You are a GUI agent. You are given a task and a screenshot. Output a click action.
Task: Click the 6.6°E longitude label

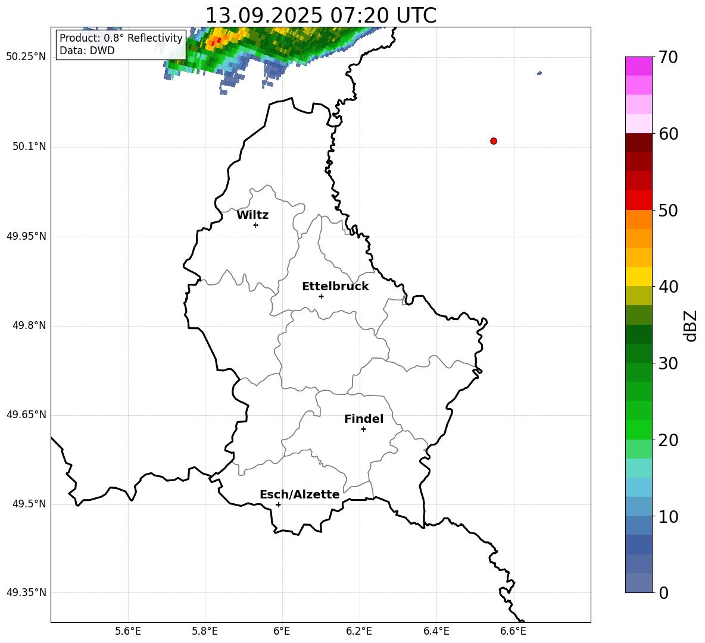point(513,631)
